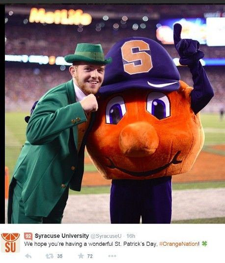Open more options via the ellipsis icon
Screen dimensions: 225x263
point(112,256)
